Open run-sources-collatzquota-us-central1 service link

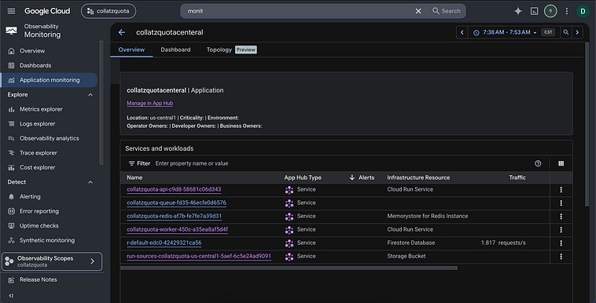[199, 256]
